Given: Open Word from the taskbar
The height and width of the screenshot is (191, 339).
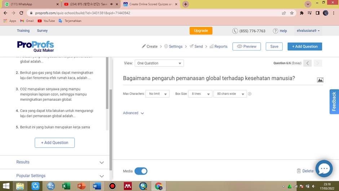Looking at the screenshot, I should pos(97,186).
